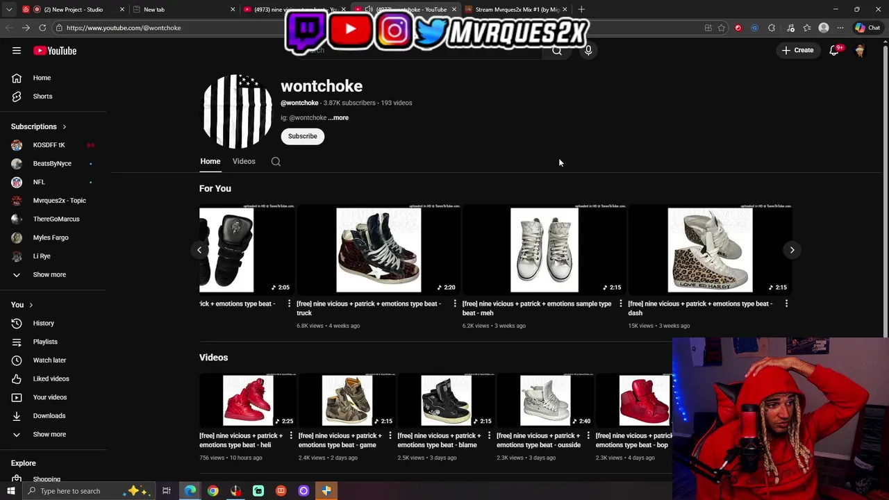Open the 'game' beat video thumbnail
Viewport: 889px width, 500px height.
[347, 400]
